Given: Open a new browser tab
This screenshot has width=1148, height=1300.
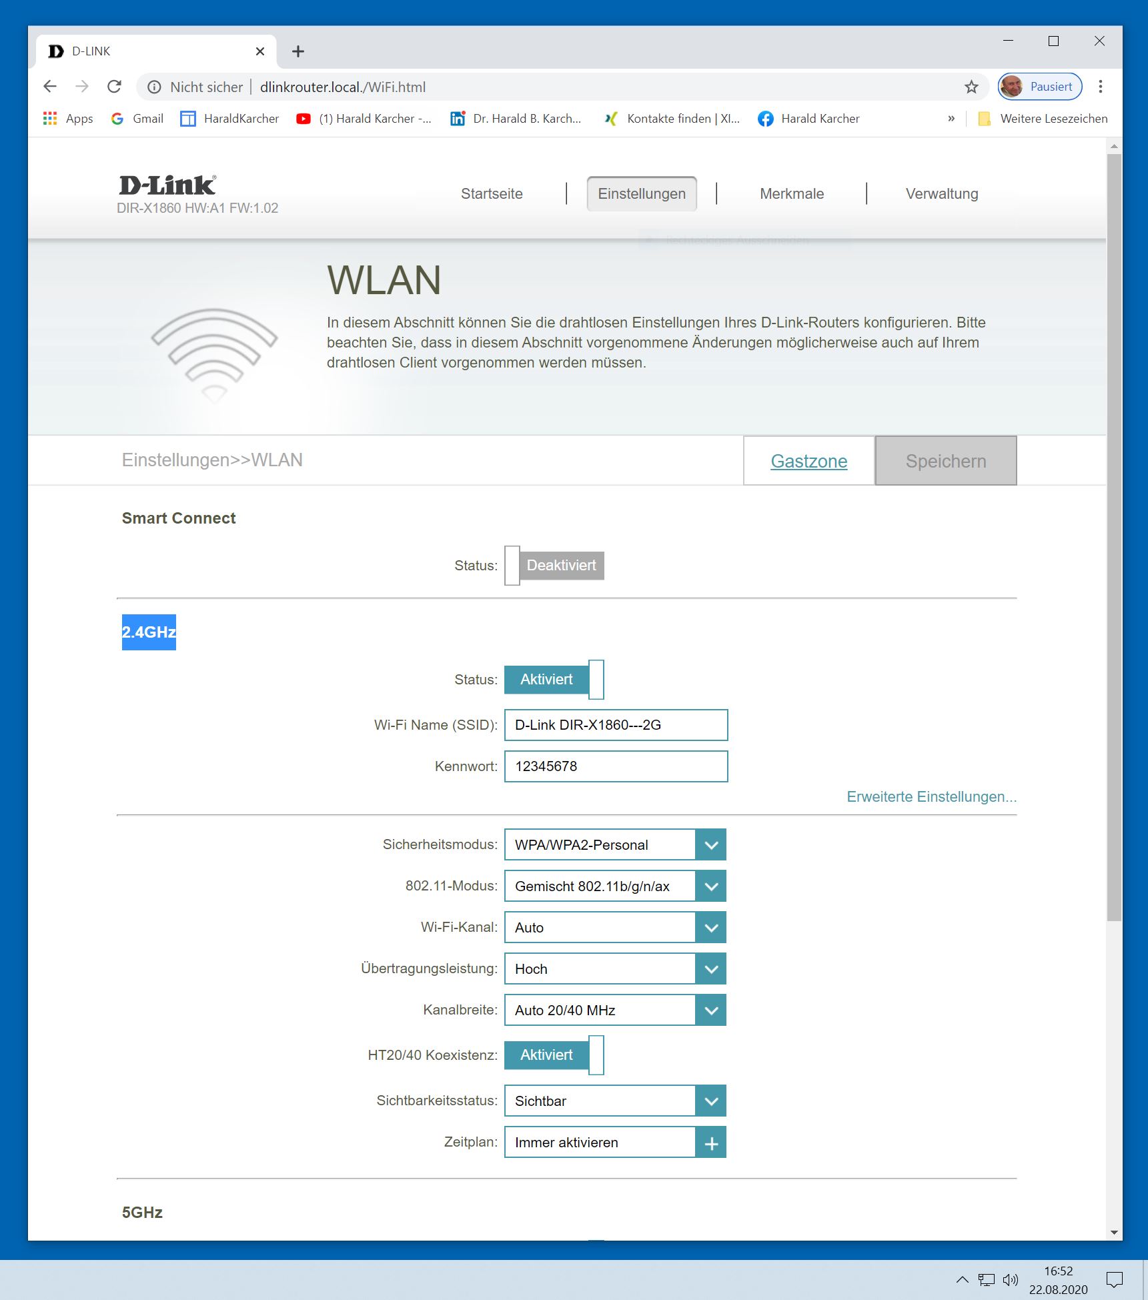Looking at the screenshot, I should point(298,51).
